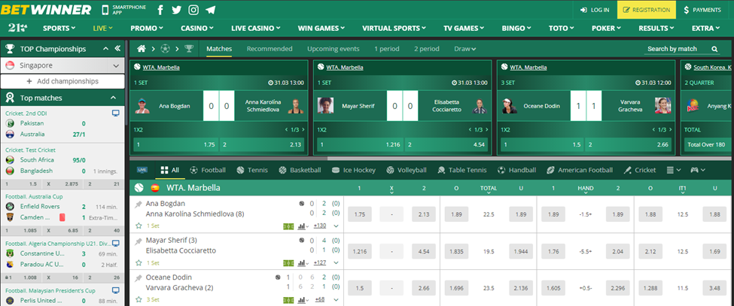This screenshot has width=734, height=306.
Task: Open the Sports menu dropdown
Action: 59,28
